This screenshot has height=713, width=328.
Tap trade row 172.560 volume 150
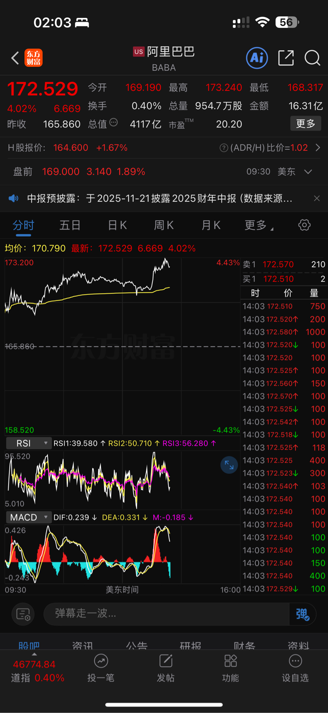284,383
